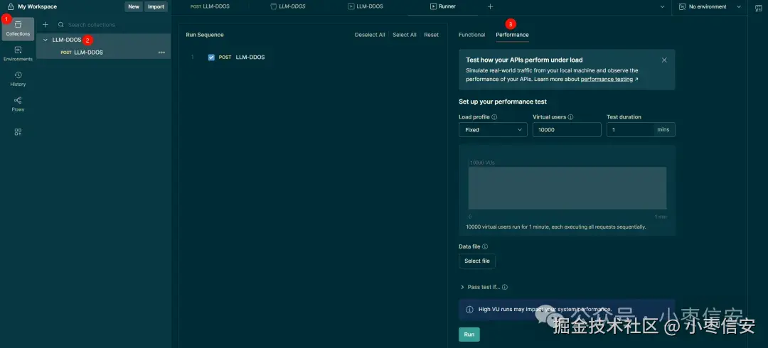Click the Search collections field
Screen dimensions: 768x348
[112, 24]
